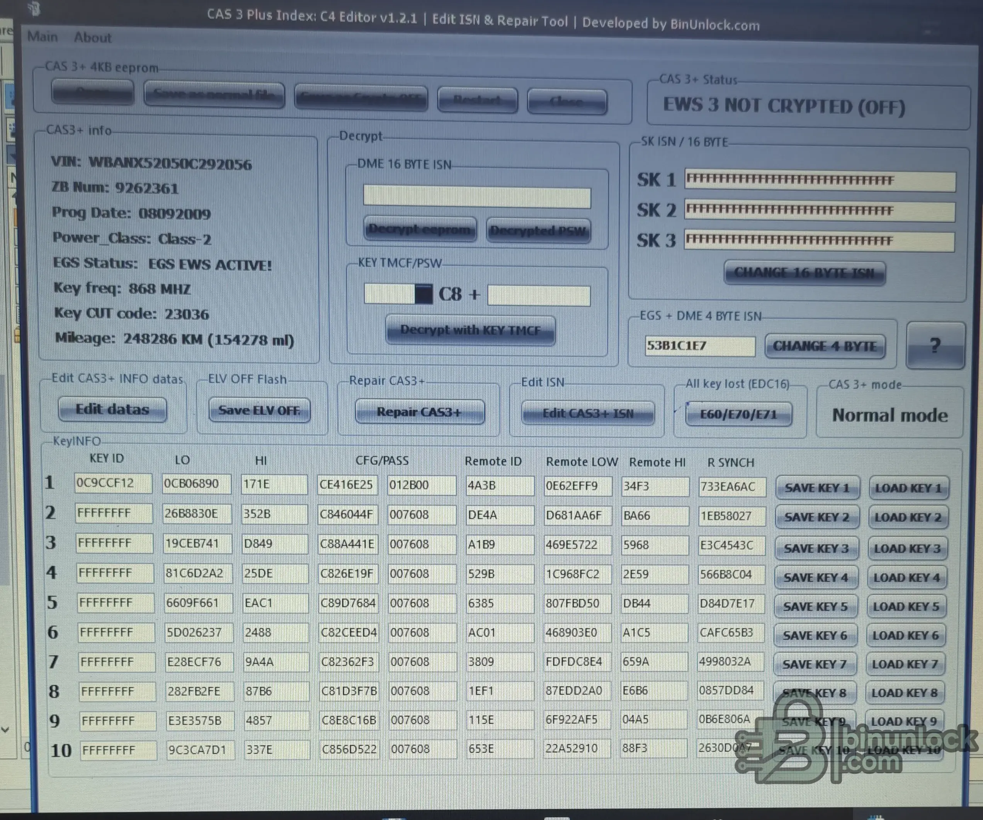Click the LO field 9C3CA7D1
Screen dimensions: 983x820
click(x=202, y=750)
